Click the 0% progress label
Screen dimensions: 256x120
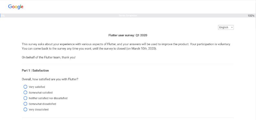point(3,16)
